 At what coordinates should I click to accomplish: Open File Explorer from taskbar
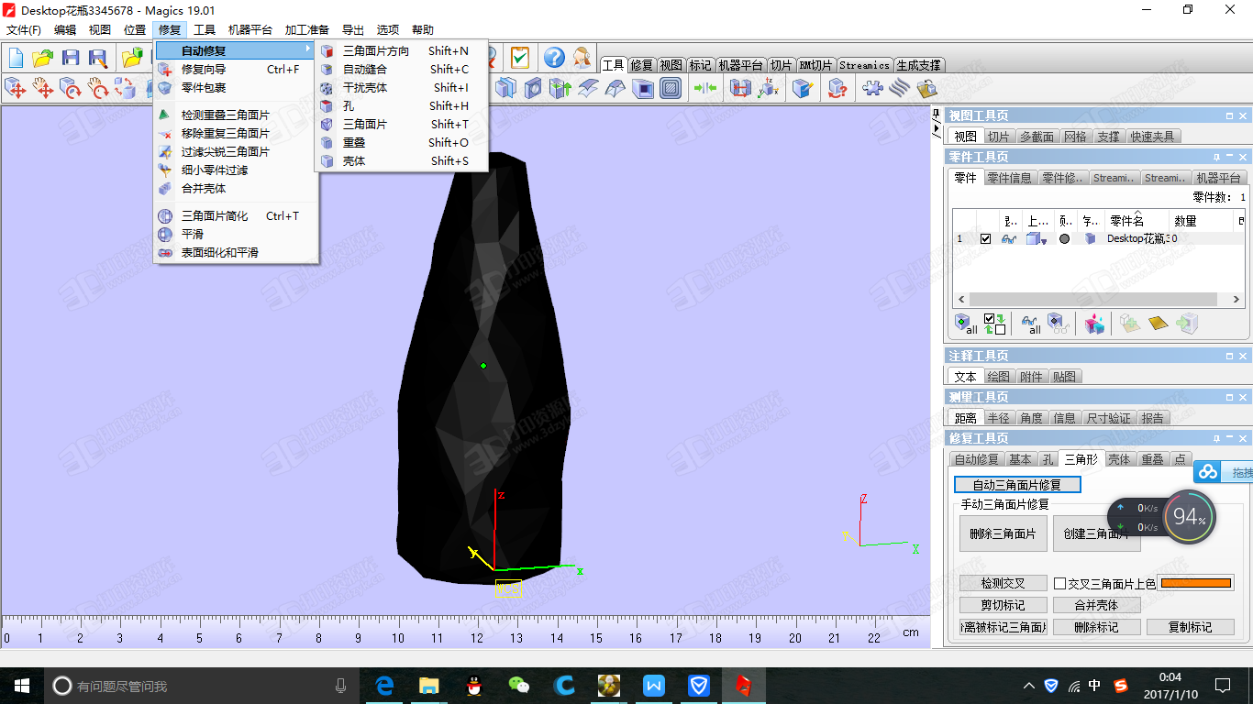pyautogui.click(x=428, y=685)
